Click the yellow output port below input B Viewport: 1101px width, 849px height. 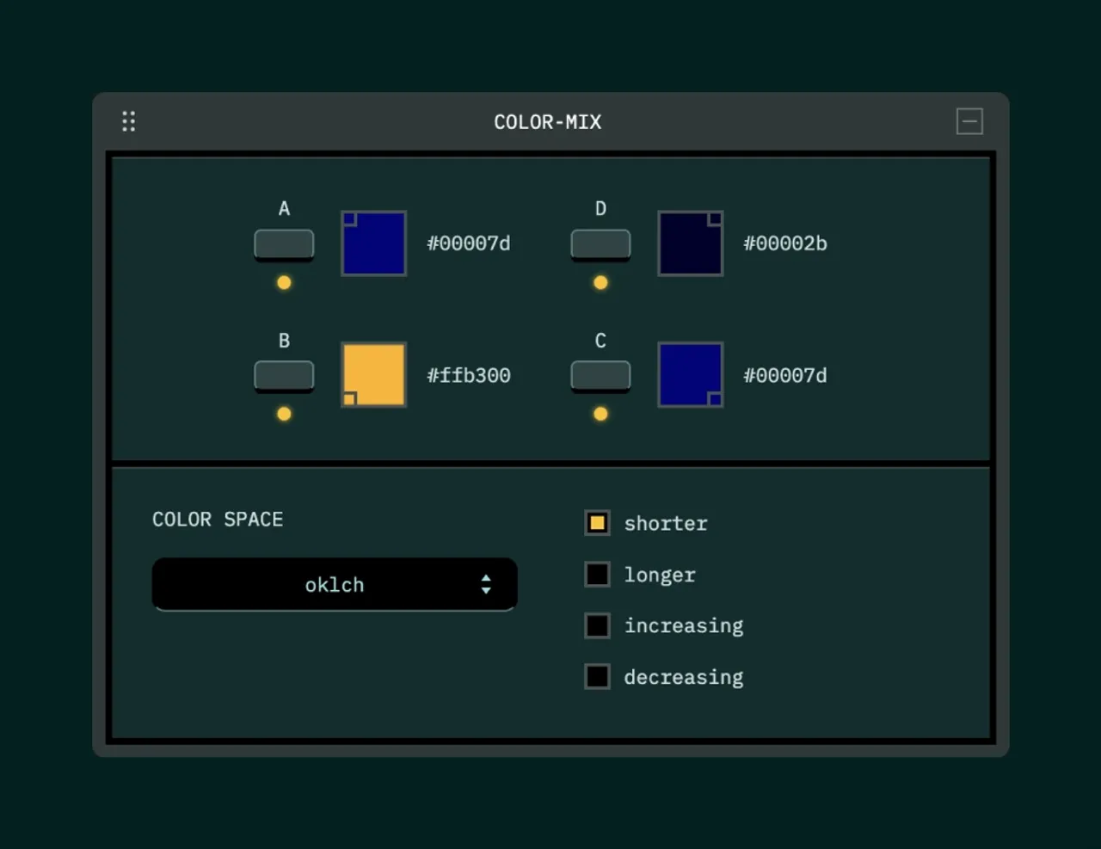(284, 414)
